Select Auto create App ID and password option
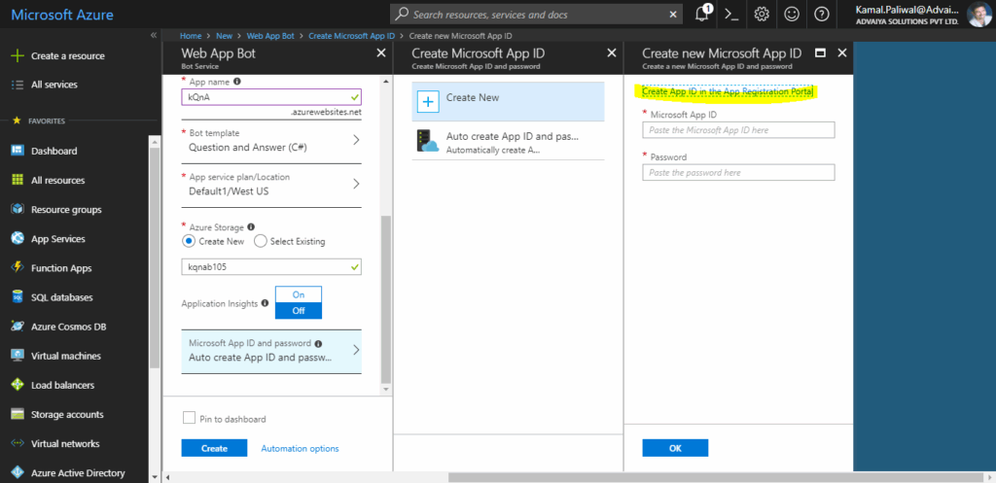The image size is (996, 483). coord(508,142)
